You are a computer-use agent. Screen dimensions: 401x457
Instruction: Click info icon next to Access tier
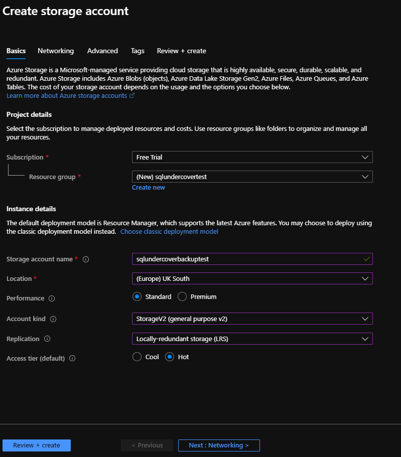72,359
